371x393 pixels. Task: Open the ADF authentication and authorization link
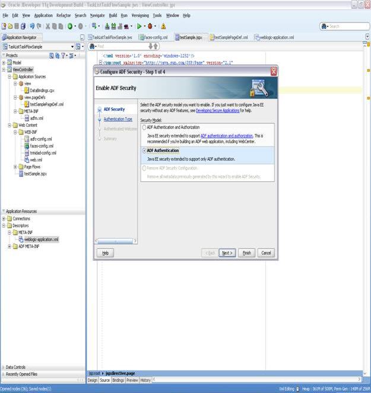click(227, 136)
